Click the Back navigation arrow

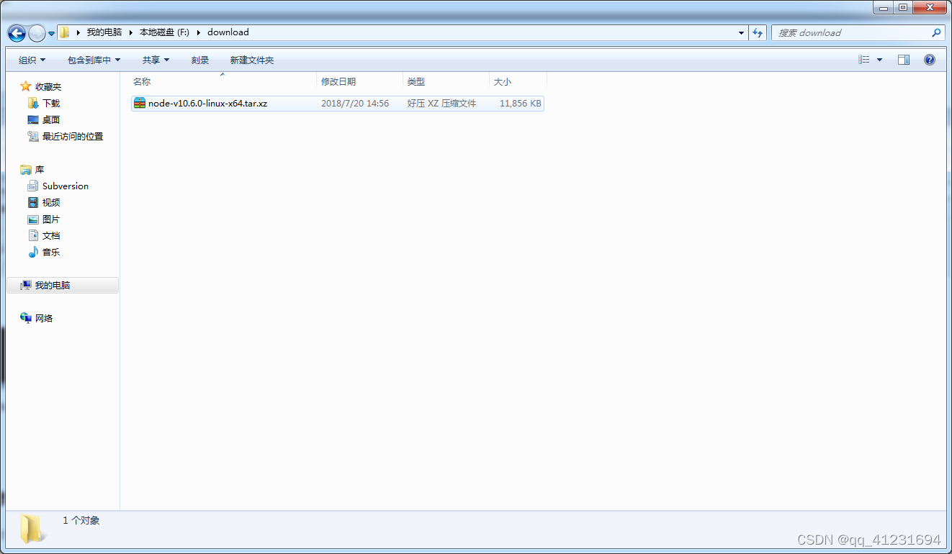16,32
